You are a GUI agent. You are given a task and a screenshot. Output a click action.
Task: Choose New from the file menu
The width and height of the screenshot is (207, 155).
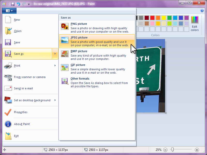(x=30, y=20)
